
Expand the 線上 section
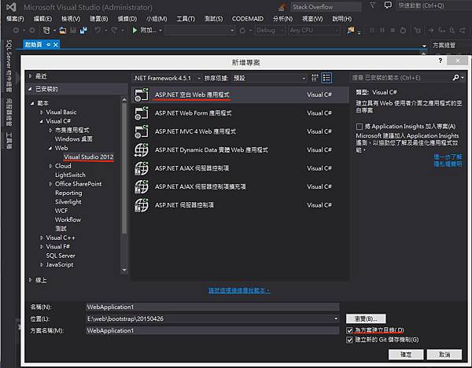click(x=30, y=280)
